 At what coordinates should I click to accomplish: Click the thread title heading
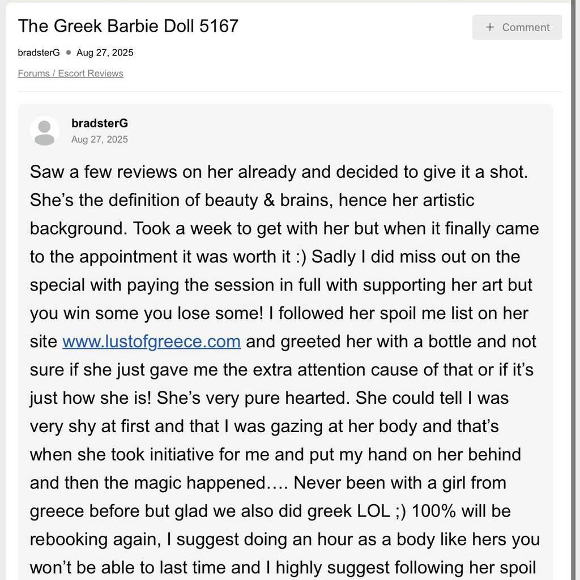(128, 26)
